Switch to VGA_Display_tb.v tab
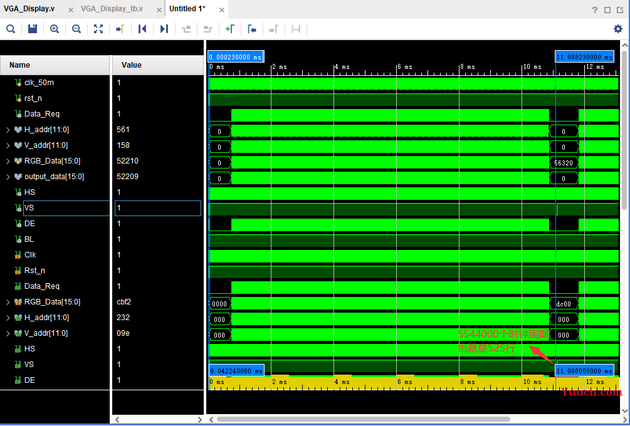The image size is (630, 426). [x=112, y=9]
